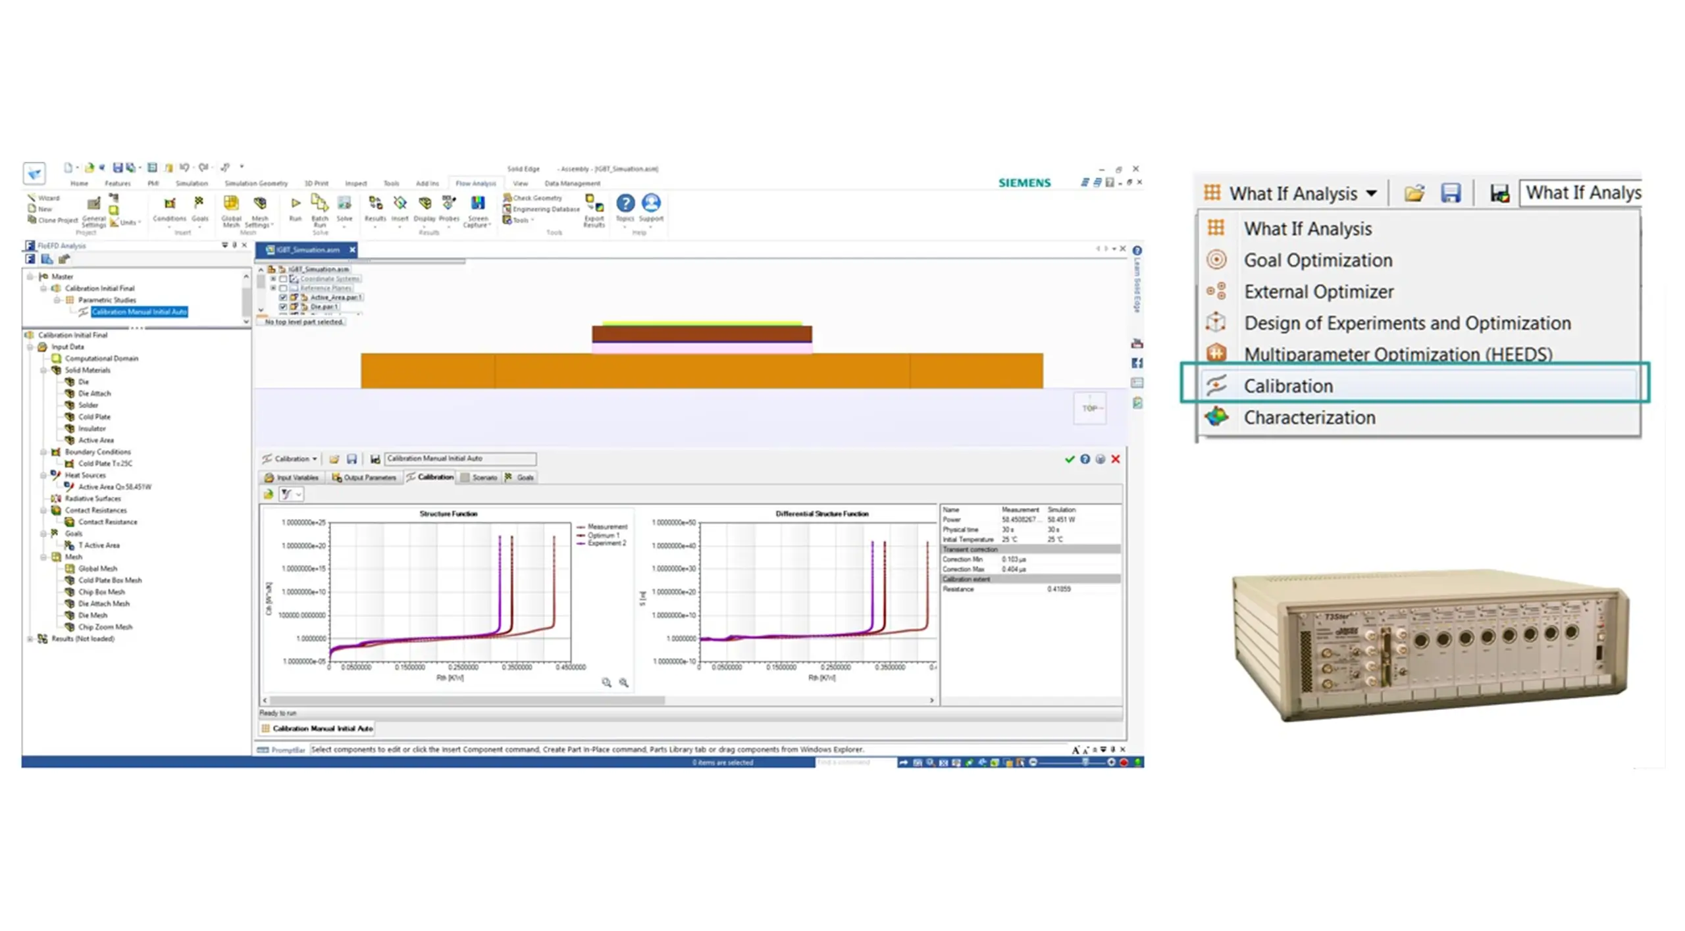Open the What If Analysis dropdown
The height and width of the screenshot is (931, 1685).
pos(1289,193)
